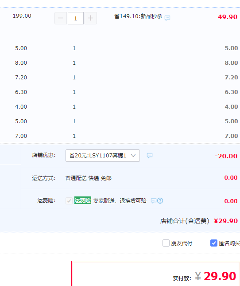Open comment icon next to store coupon dropdown
The width and height of the screenshot is (240, 286).
(x=150, y=155)
